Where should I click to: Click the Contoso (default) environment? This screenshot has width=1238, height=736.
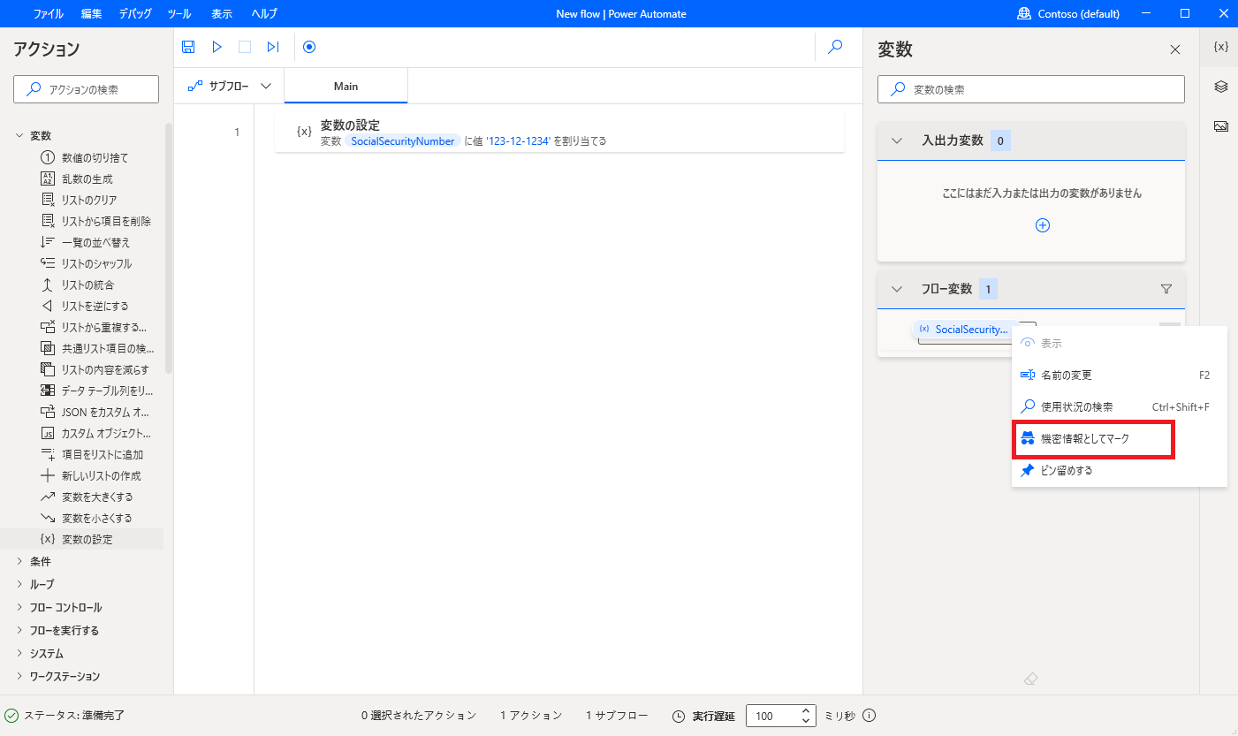[x=1068, y=13]
